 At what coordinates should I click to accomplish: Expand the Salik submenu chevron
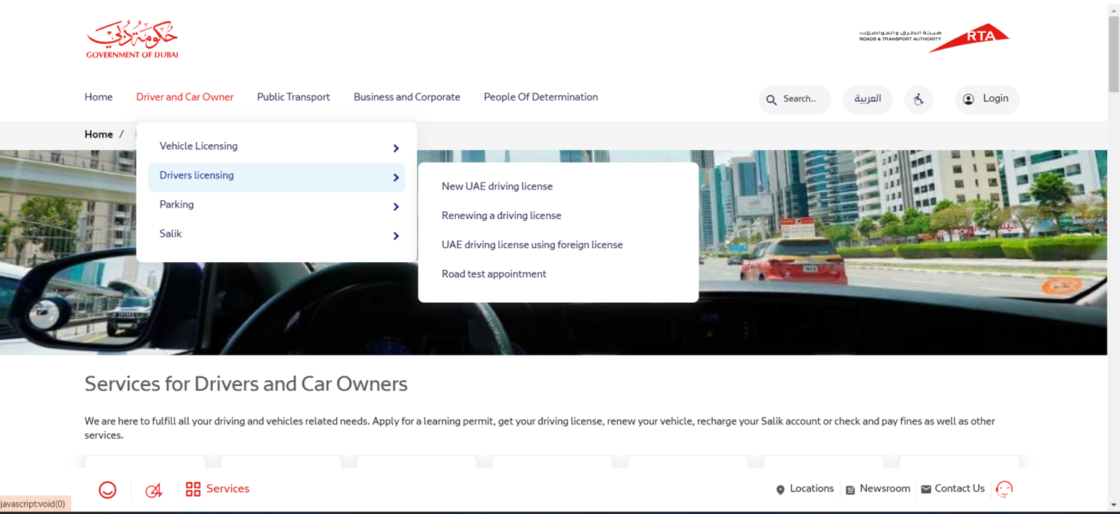[396, 235]
